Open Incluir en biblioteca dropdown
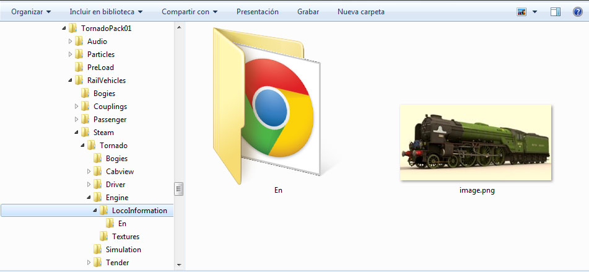The height and width of the screenshot is (272, 589). [106, 12]
